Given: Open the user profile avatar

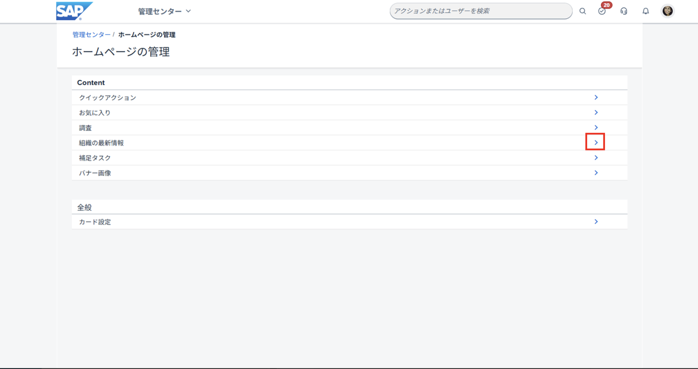Looking at the screenshot, I should point(667,11).
